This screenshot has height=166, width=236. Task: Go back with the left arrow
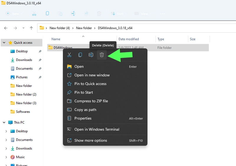pos(6,28)
